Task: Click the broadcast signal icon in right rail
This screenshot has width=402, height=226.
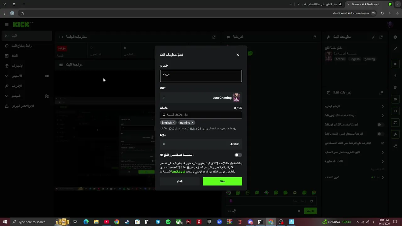Action: tap(395, 111)
